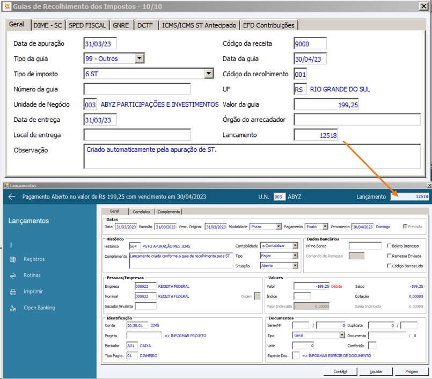Open the Registros sidebar icon

pos(13,259)
